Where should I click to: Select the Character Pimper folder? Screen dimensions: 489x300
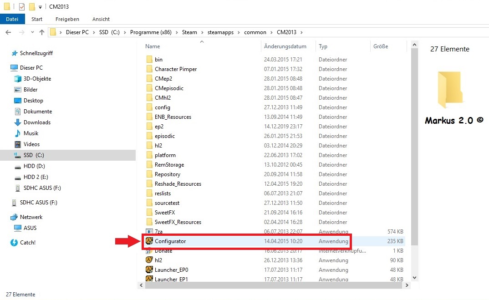176,69
